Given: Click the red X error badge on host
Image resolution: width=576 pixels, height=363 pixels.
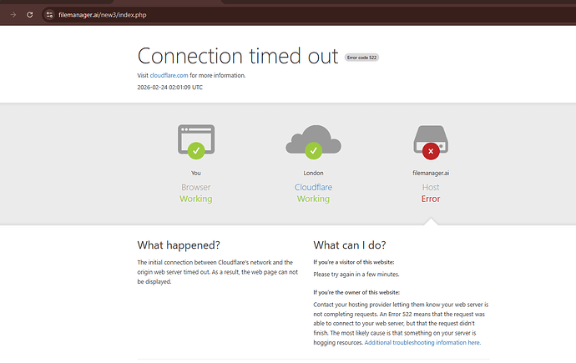Looking at the screenshot, I should click(x=431, y=151).
